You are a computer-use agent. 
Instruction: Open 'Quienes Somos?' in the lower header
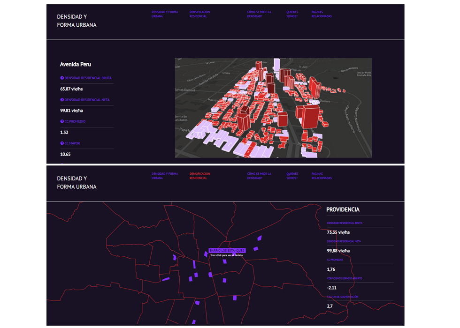[291, 176]
